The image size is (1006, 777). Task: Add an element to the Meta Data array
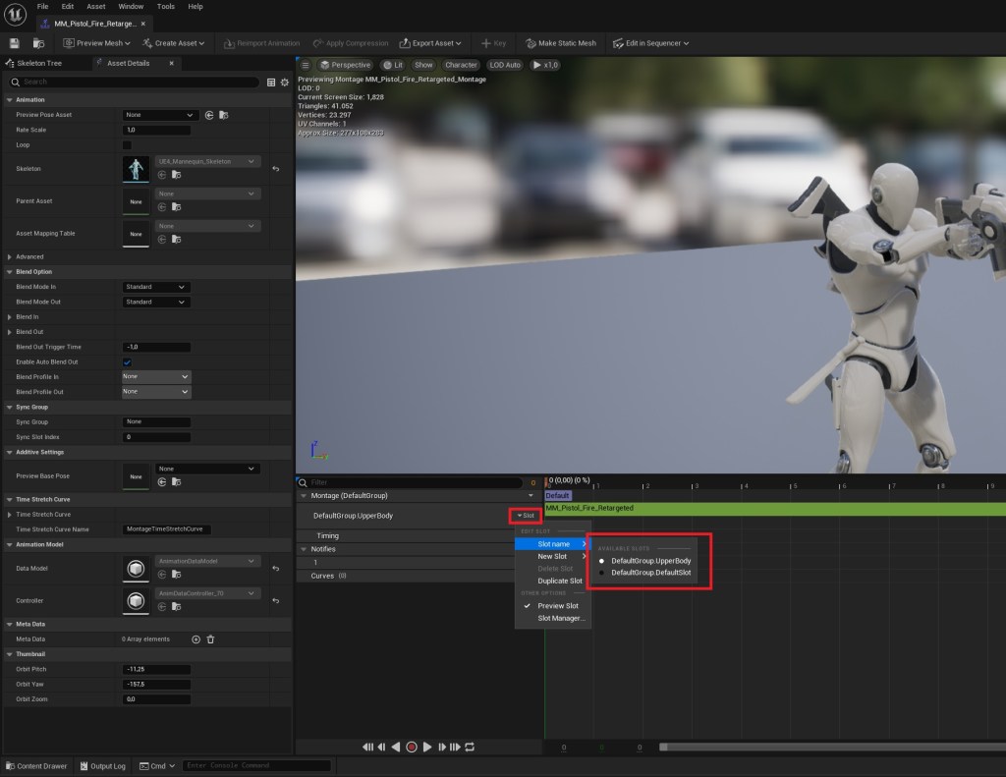(x=196, y=639)
